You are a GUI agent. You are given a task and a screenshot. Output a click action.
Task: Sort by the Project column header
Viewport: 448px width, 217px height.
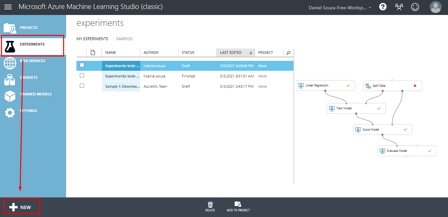click(x=269, y=53)
